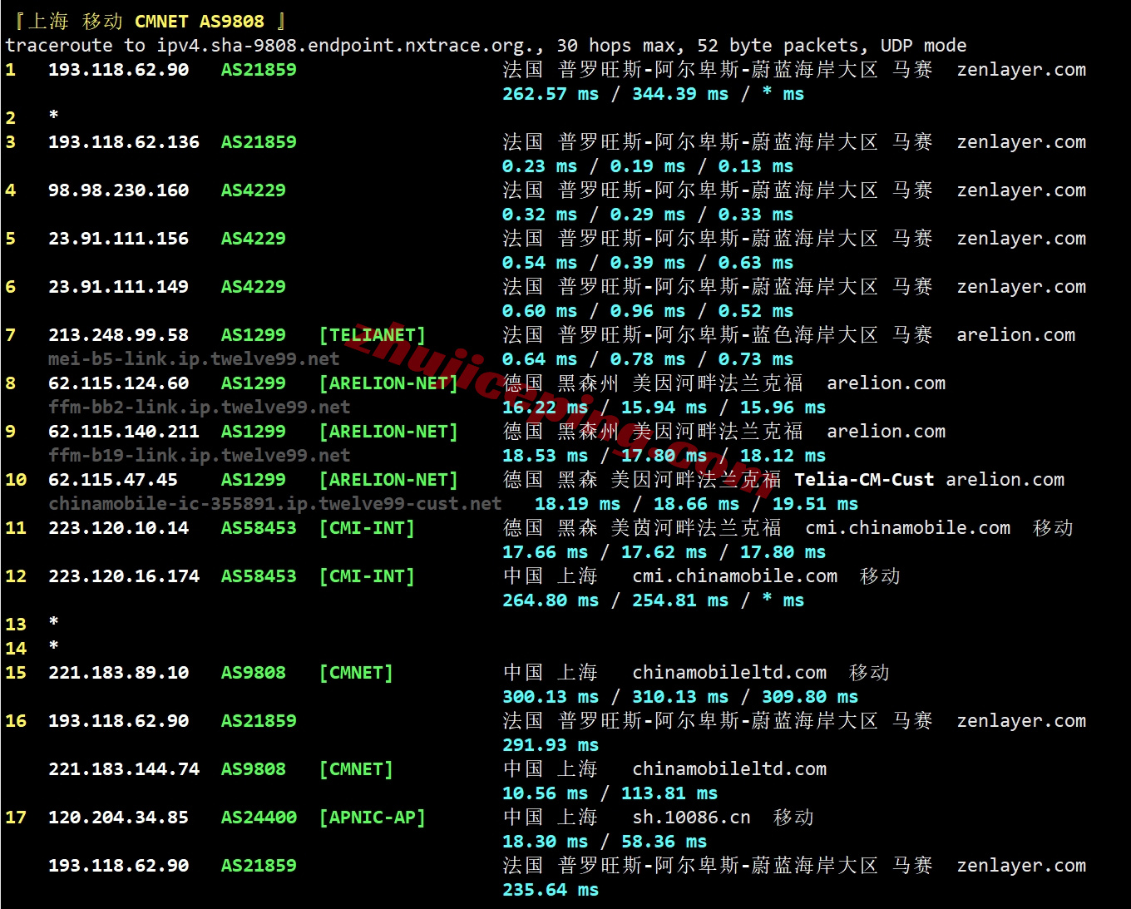
Task: Click IP address 213.248.99.58
Action: click(118, 335)
